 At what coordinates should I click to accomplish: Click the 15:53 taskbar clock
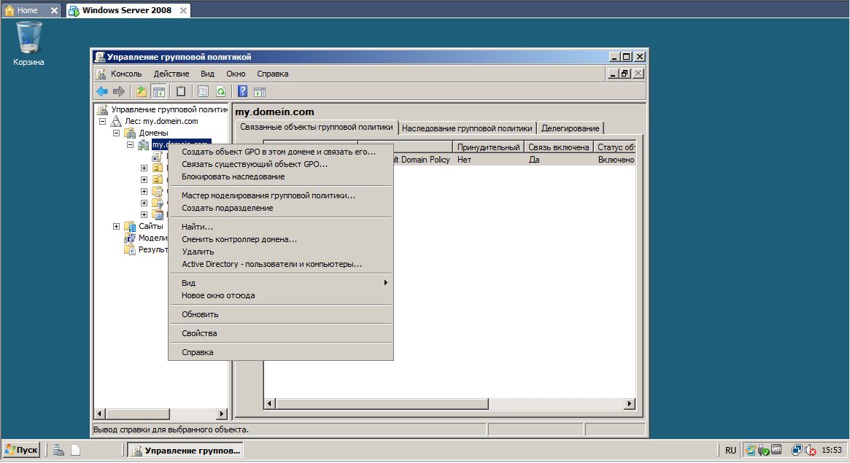[x=832, y=450]
